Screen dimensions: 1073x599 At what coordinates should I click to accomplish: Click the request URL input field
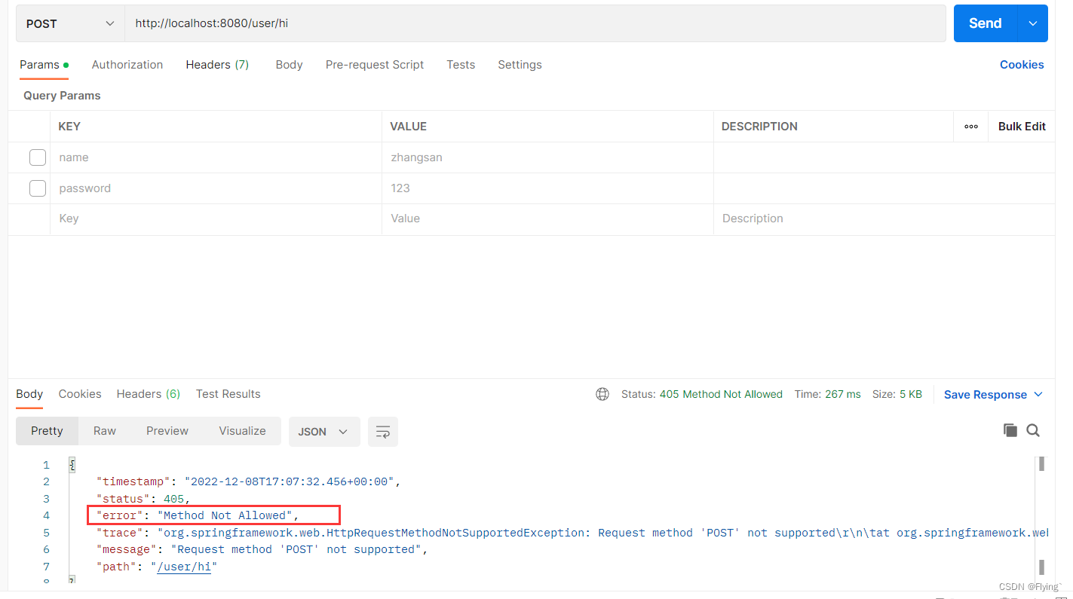[535, 23]
